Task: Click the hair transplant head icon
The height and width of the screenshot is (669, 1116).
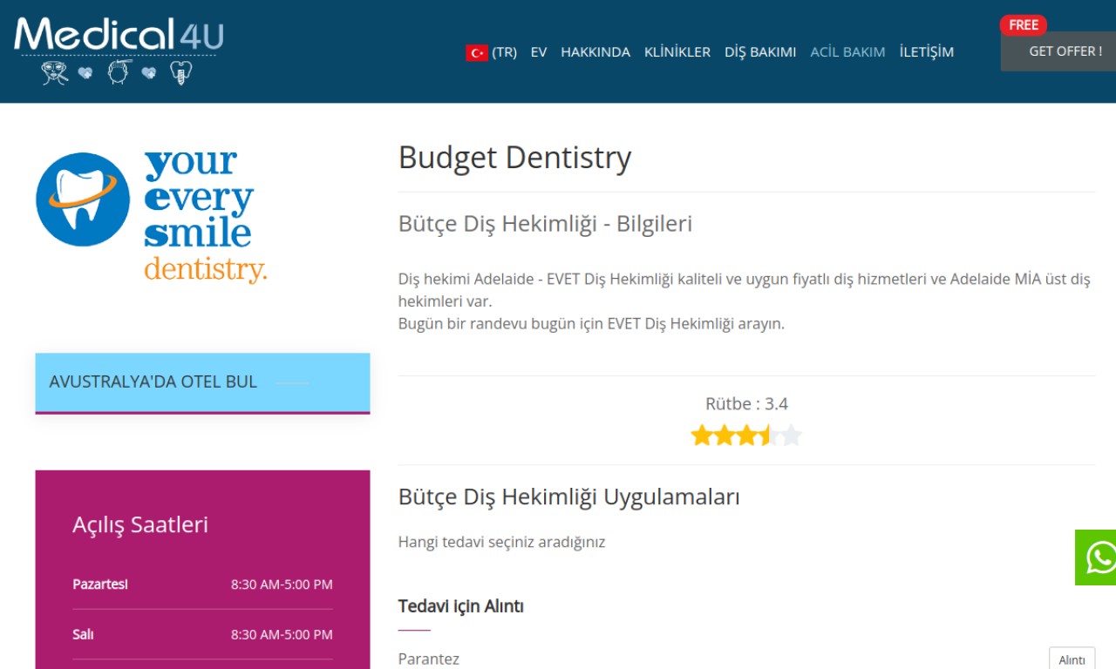Action: (118, 71)
